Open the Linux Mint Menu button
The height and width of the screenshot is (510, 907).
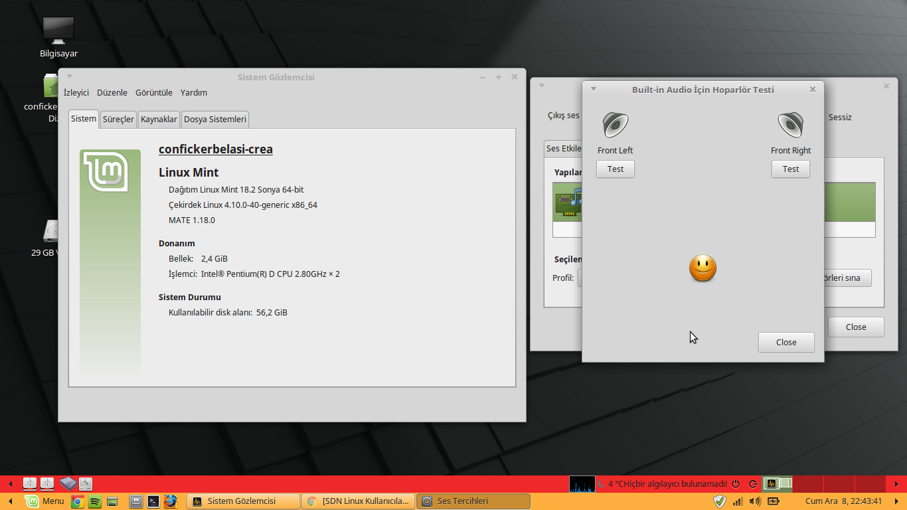coord(45,501)
